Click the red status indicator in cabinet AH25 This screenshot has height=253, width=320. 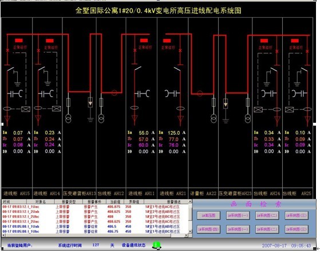[295, 41]
